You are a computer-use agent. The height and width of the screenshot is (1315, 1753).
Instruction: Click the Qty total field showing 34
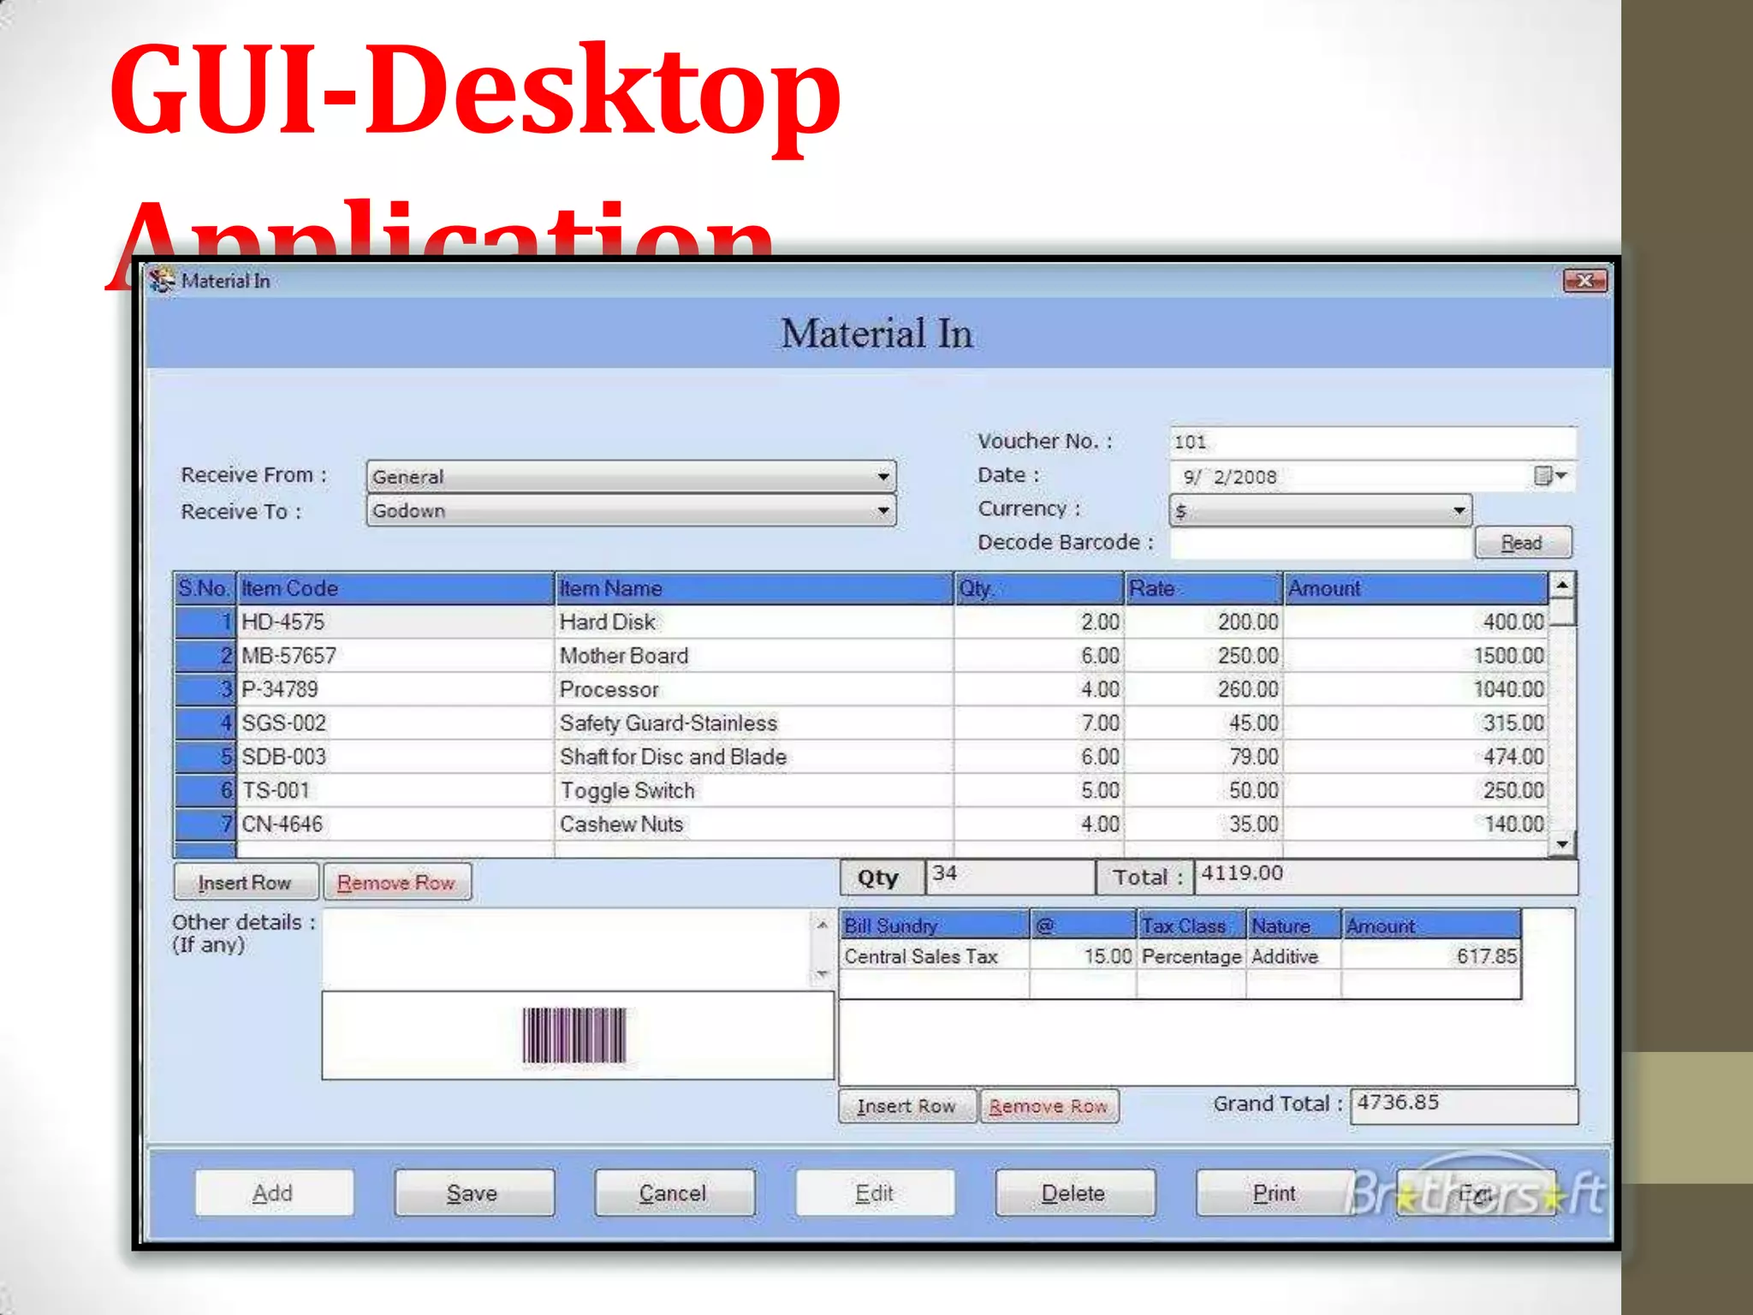point(1009,877)
